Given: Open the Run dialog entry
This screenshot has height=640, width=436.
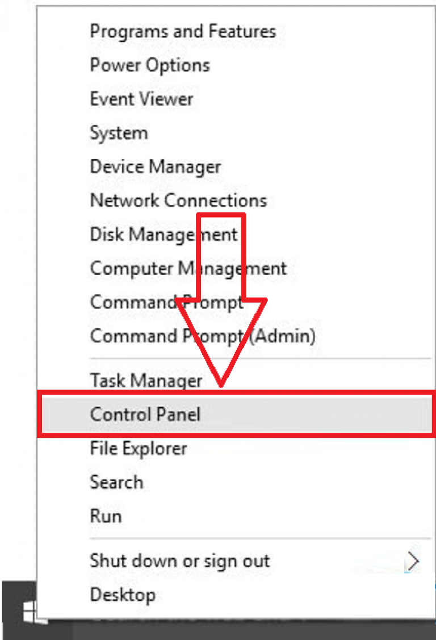Looking at the screenshot, I should (106, 516).
